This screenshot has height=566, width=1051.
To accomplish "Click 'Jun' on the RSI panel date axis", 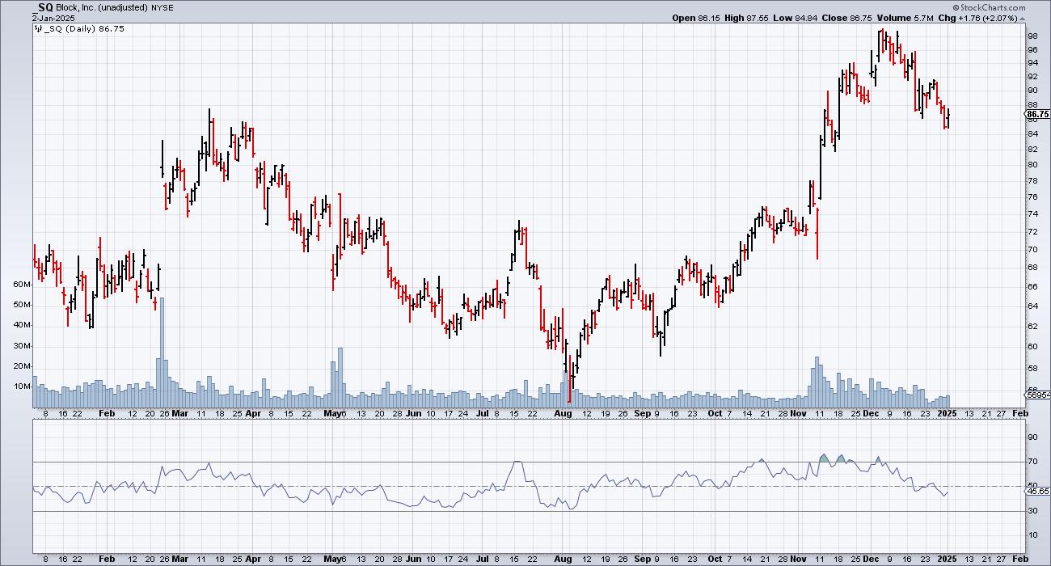I will tap(413, 559).
